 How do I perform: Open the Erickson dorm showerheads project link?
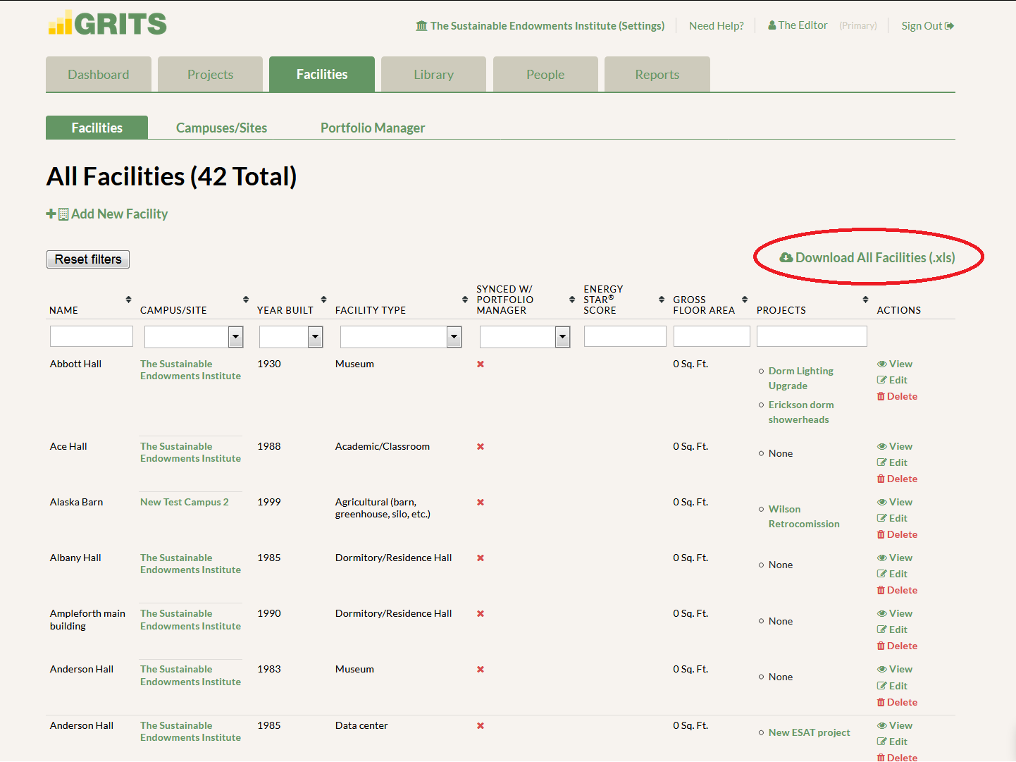pyautogui.click(x=801, y=412)
